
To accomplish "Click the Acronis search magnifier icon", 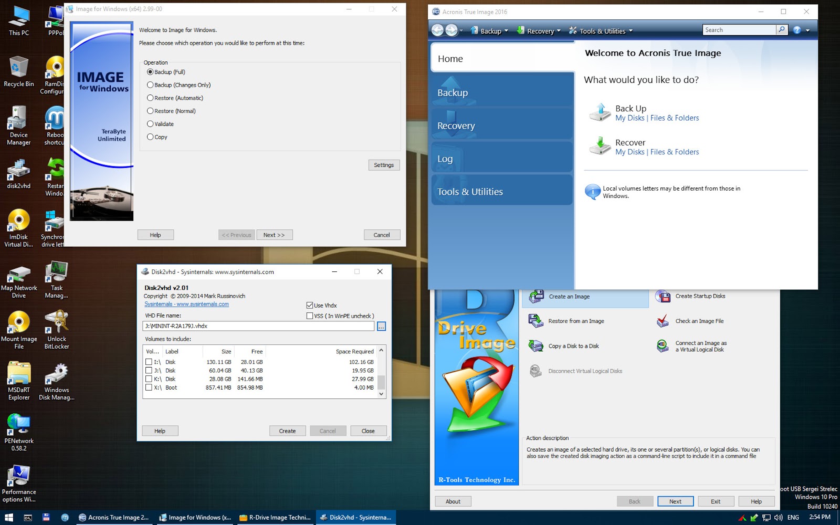I will coord(782,30).
